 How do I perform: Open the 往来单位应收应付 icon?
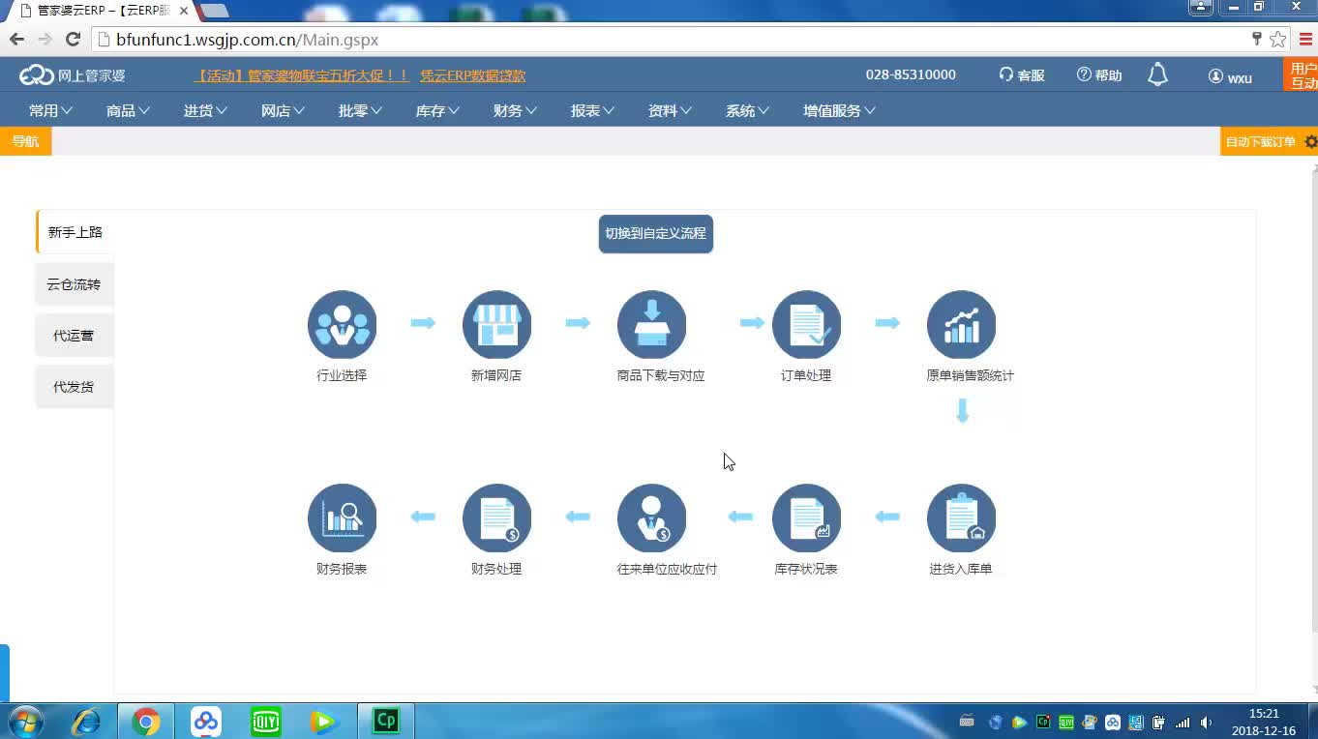click(x=651, y=518)
